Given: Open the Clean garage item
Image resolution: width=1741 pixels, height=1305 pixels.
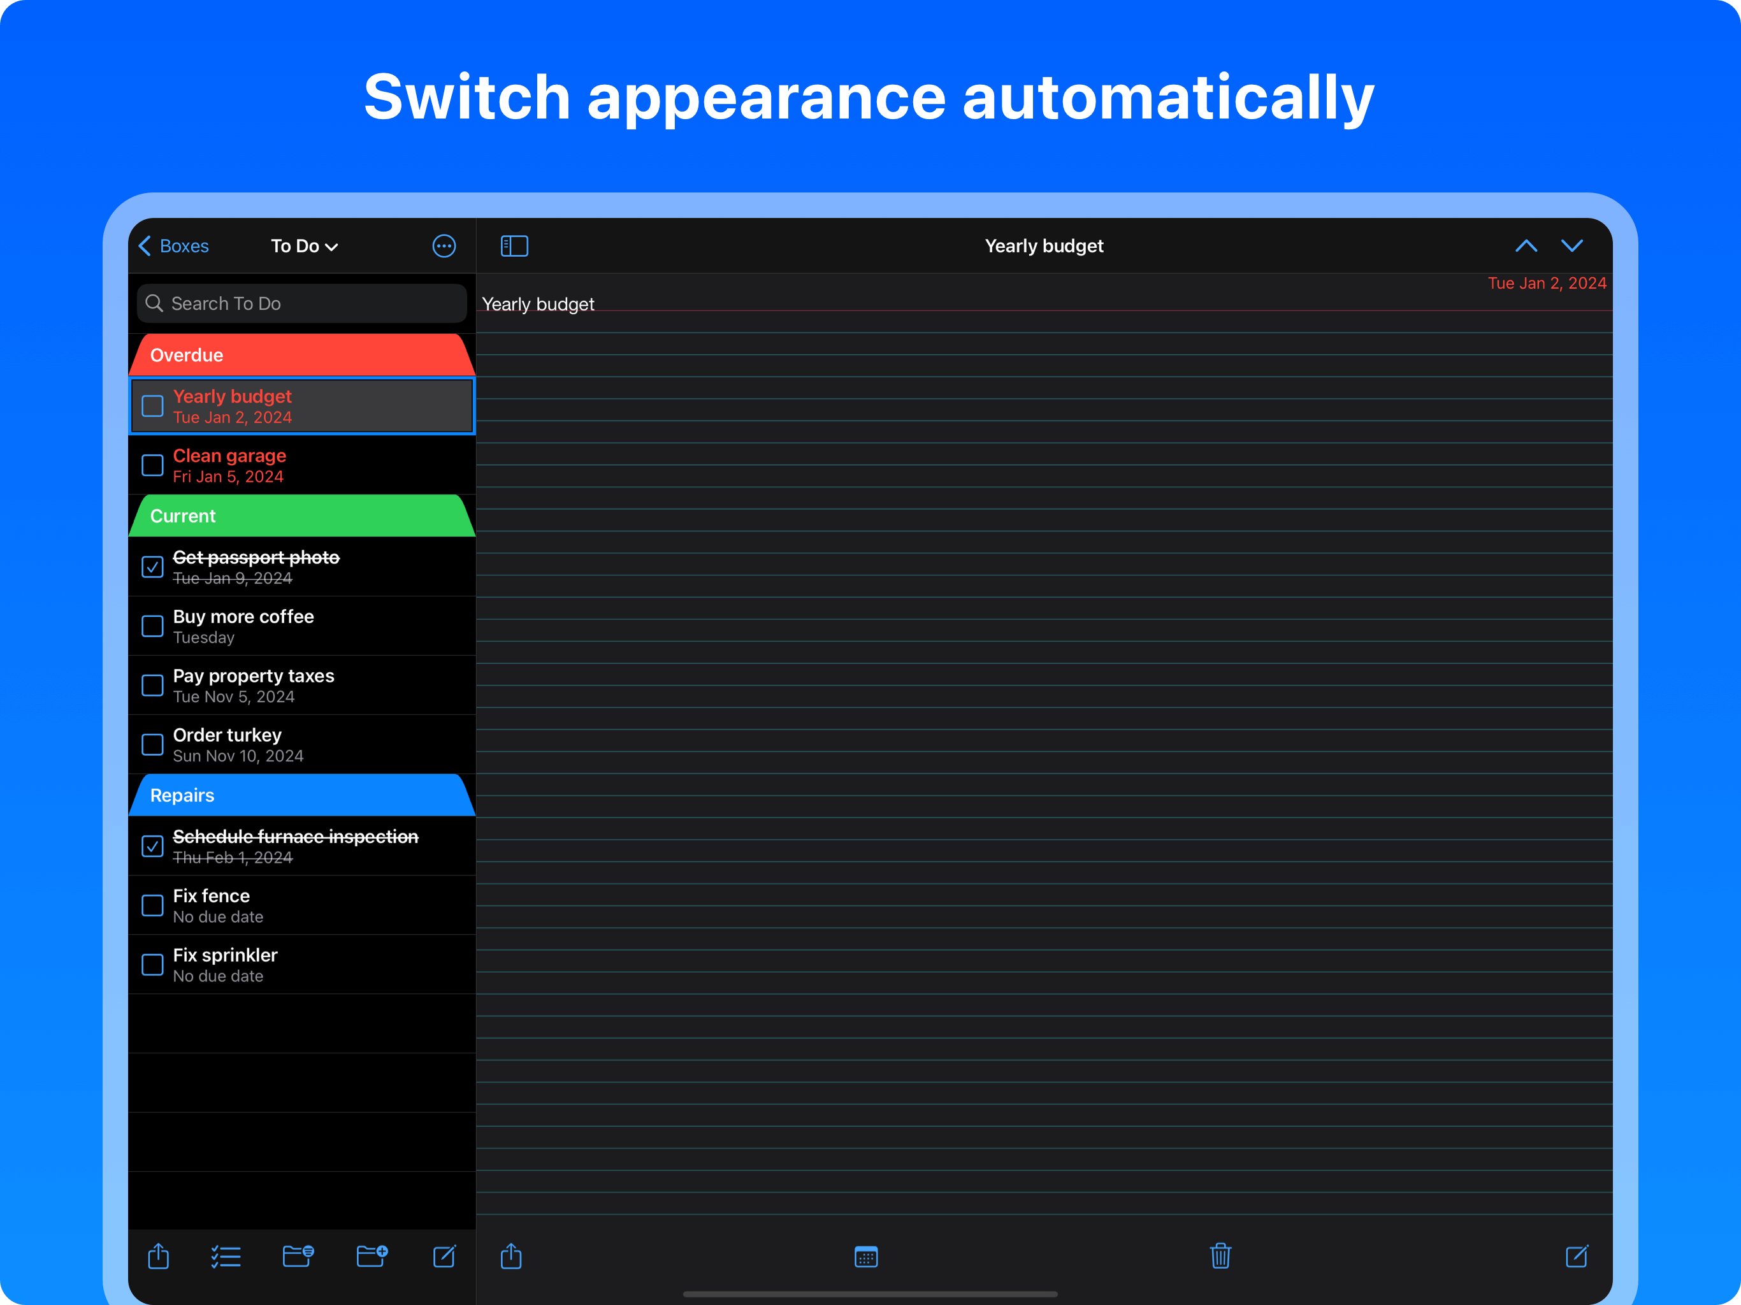Looking at the screenshot, I should (301, 465).
